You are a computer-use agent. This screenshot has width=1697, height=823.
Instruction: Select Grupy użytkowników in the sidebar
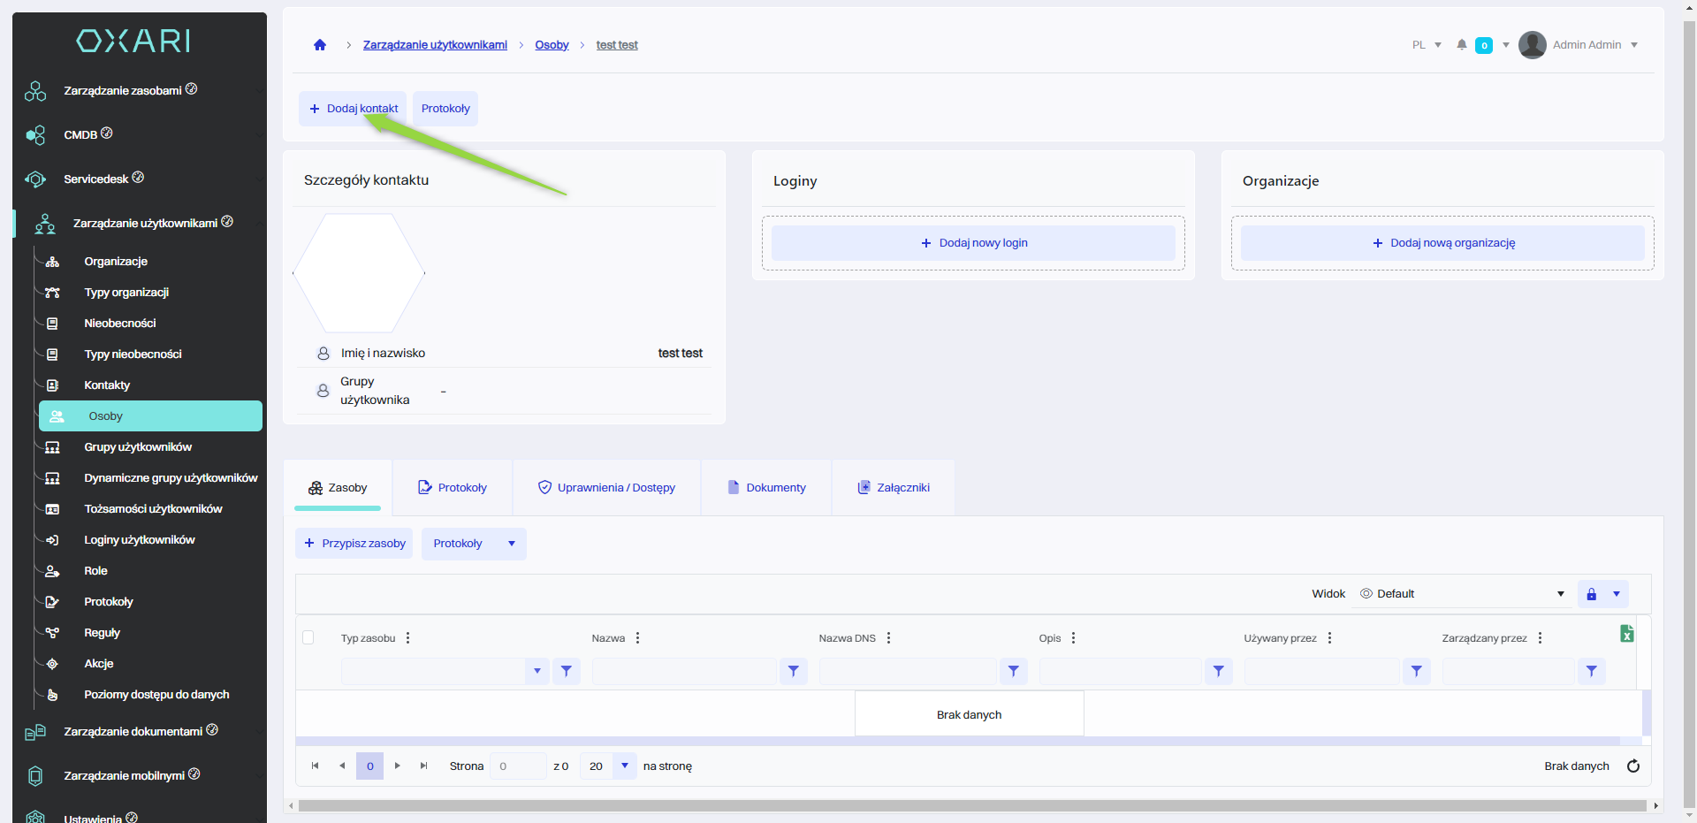click(x=138, y=447)
